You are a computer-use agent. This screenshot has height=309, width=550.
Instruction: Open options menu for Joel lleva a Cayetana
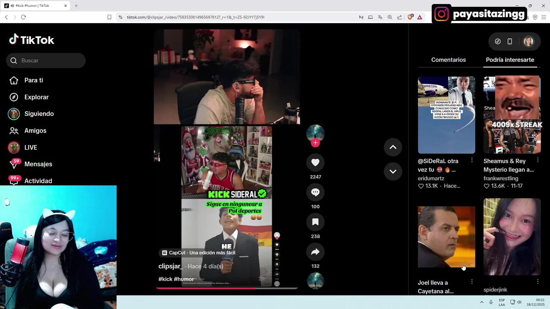(x=472, y=282)
